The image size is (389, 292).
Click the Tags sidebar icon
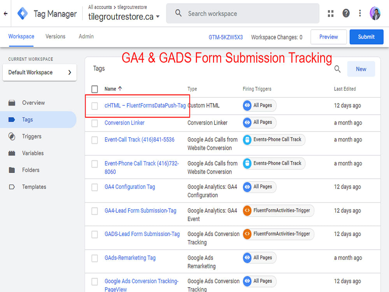click(x=12, y=120)
